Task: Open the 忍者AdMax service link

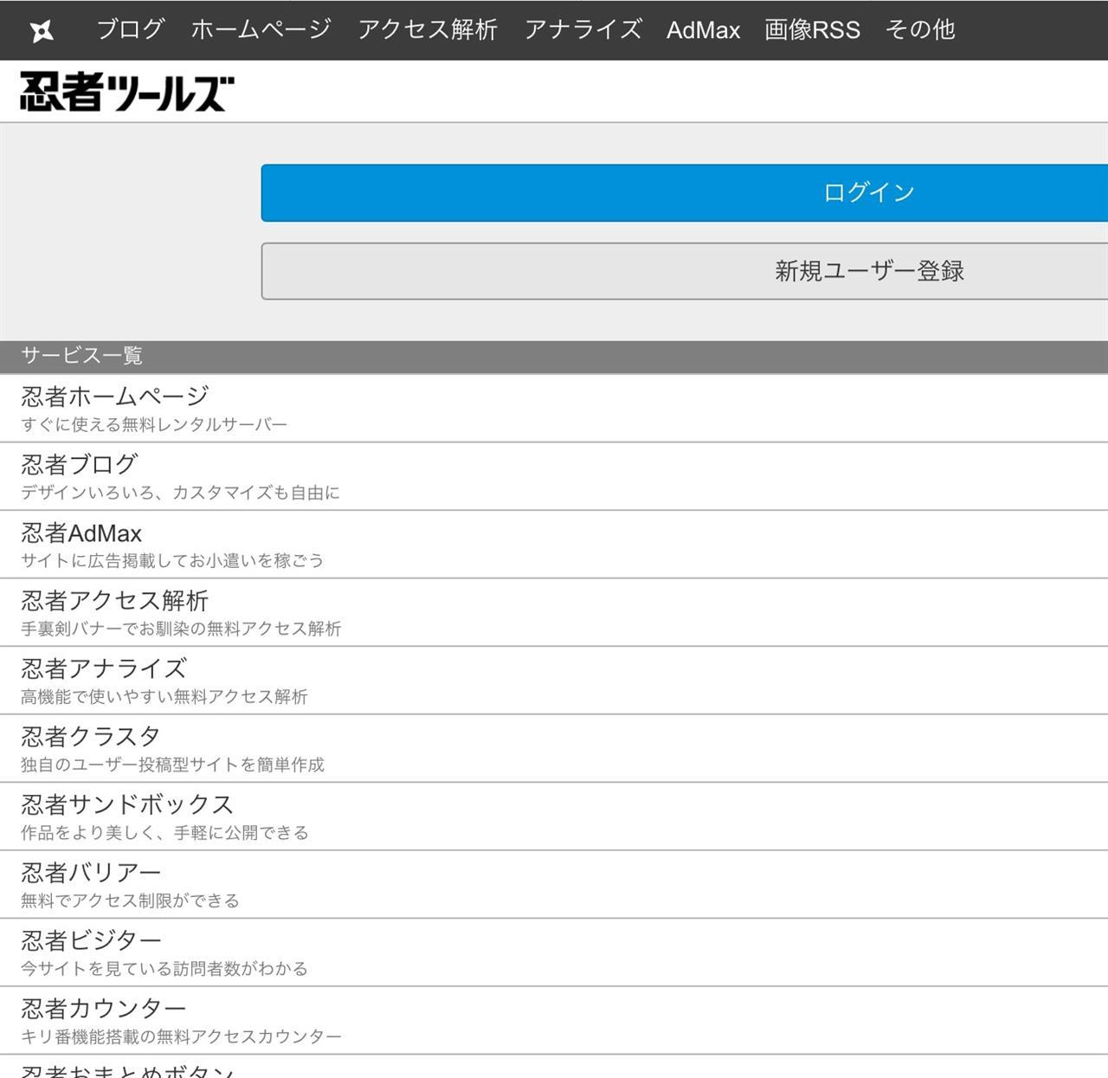Action: click(554, 545)
